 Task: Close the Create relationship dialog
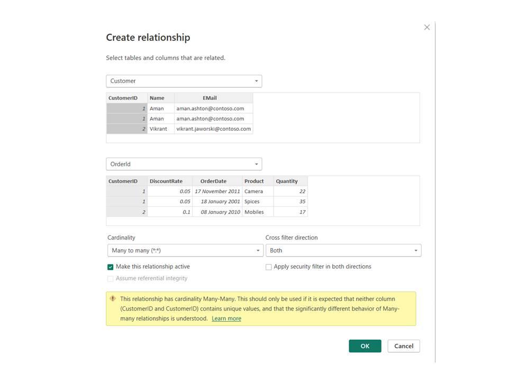tap(427, 28)
